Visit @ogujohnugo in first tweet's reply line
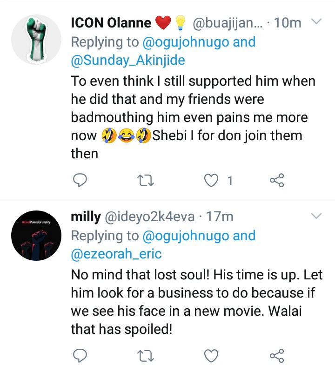 (185, 41)
